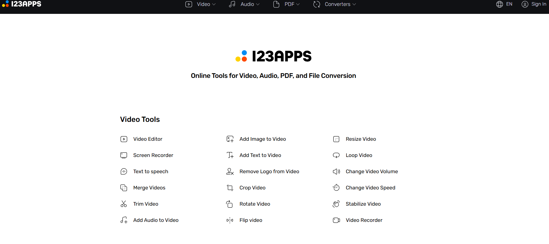Click the Crop Video icon
Image resolution: width=549 pixels, height=244 pixels.
point(230,188)
